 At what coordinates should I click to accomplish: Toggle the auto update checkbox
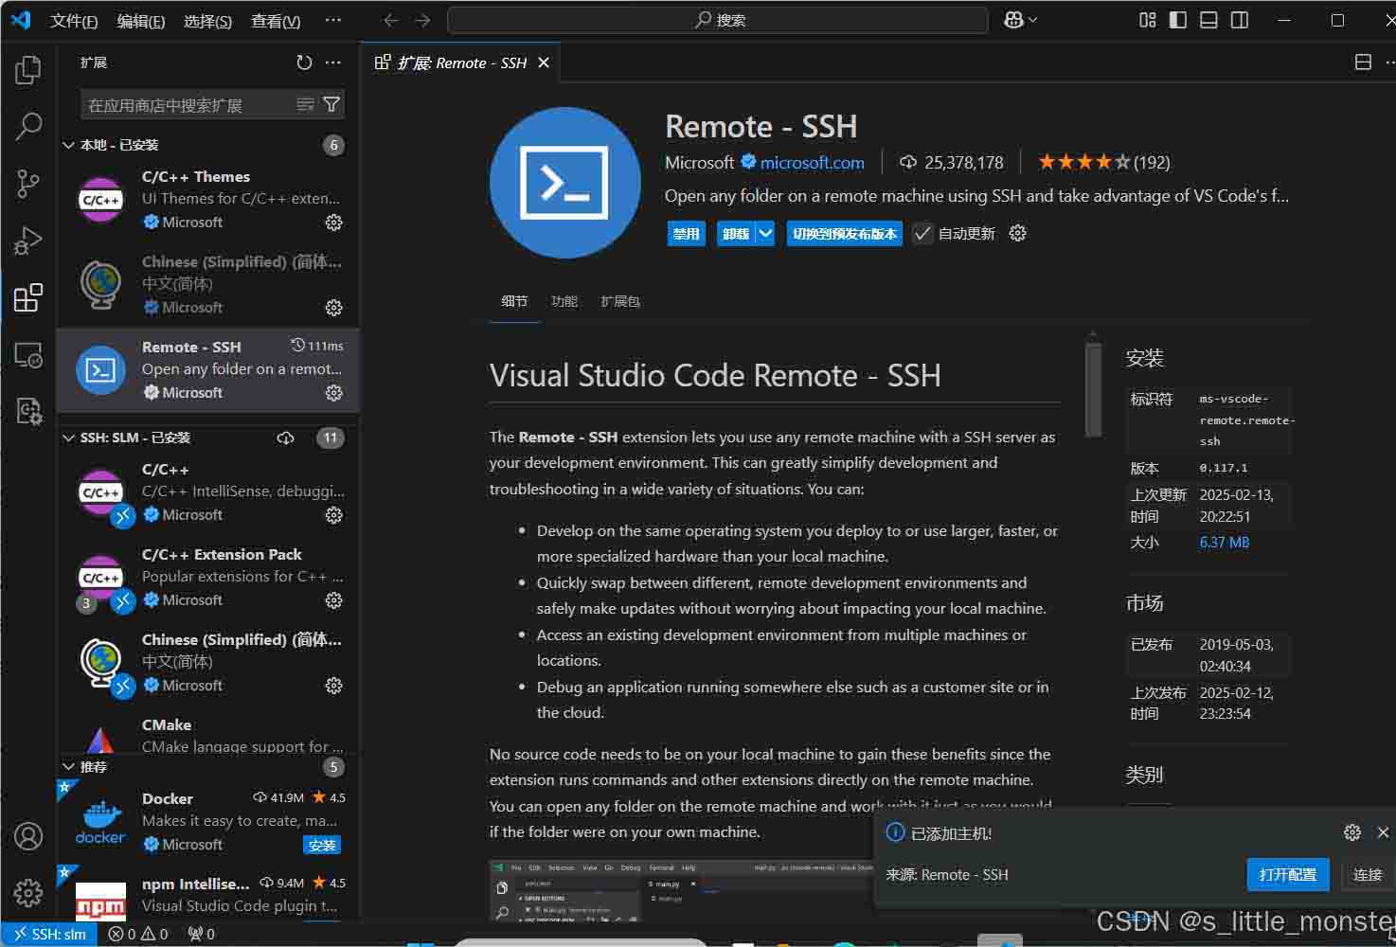[x=922, y=234]
